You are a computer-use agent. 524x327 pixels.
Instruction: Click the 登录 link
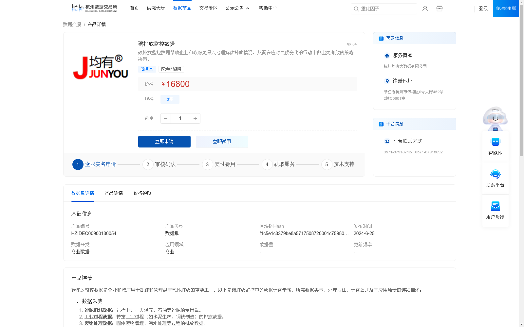[x=483, y=9]
